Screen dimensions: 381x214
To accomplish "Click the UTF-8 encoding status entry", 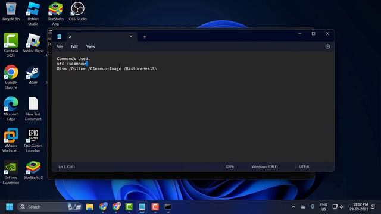I will coord(304,166).
